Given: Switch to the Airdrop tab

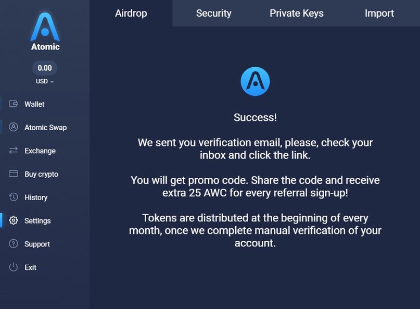Looking at the screenshot, I should 131,14.
